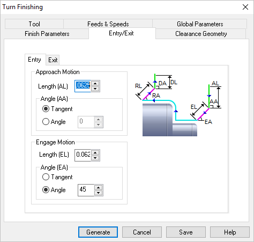Viewport: 254px width, 242px height.
Task: Click the Approach Angle (AA) value field
Action: 86,122
